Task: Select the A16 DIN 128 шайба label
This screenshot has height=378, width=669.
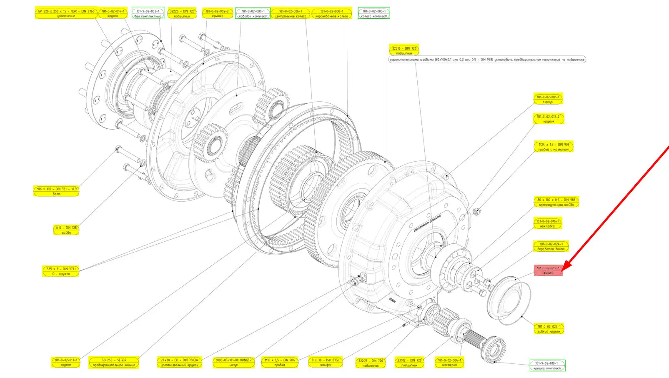Action: (66, 230)
